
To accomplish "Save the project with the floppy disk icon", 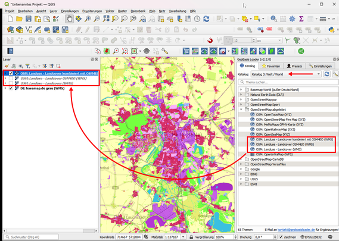I will point(29,19).
